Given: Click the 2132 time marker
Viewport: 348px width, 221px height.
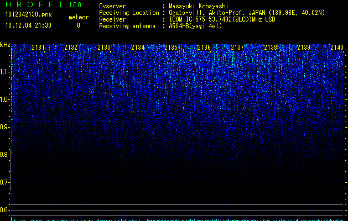Looking at the screenshot, I should click(71, 48).
